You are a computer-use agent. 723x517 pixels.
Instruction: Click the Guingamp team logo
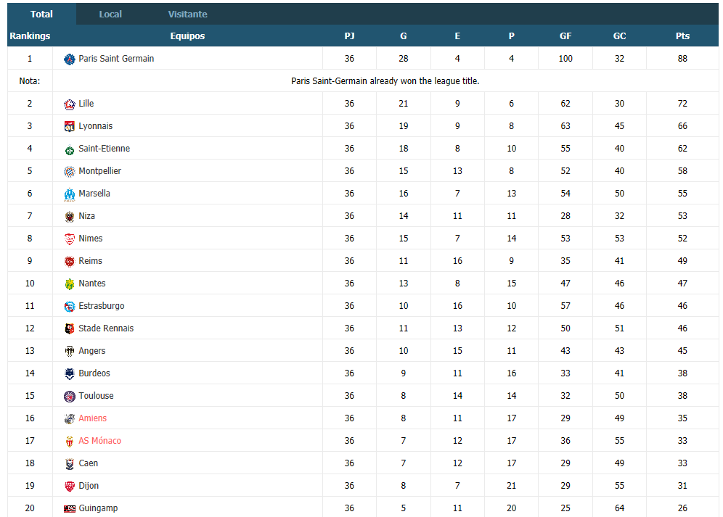click(70, 509)
